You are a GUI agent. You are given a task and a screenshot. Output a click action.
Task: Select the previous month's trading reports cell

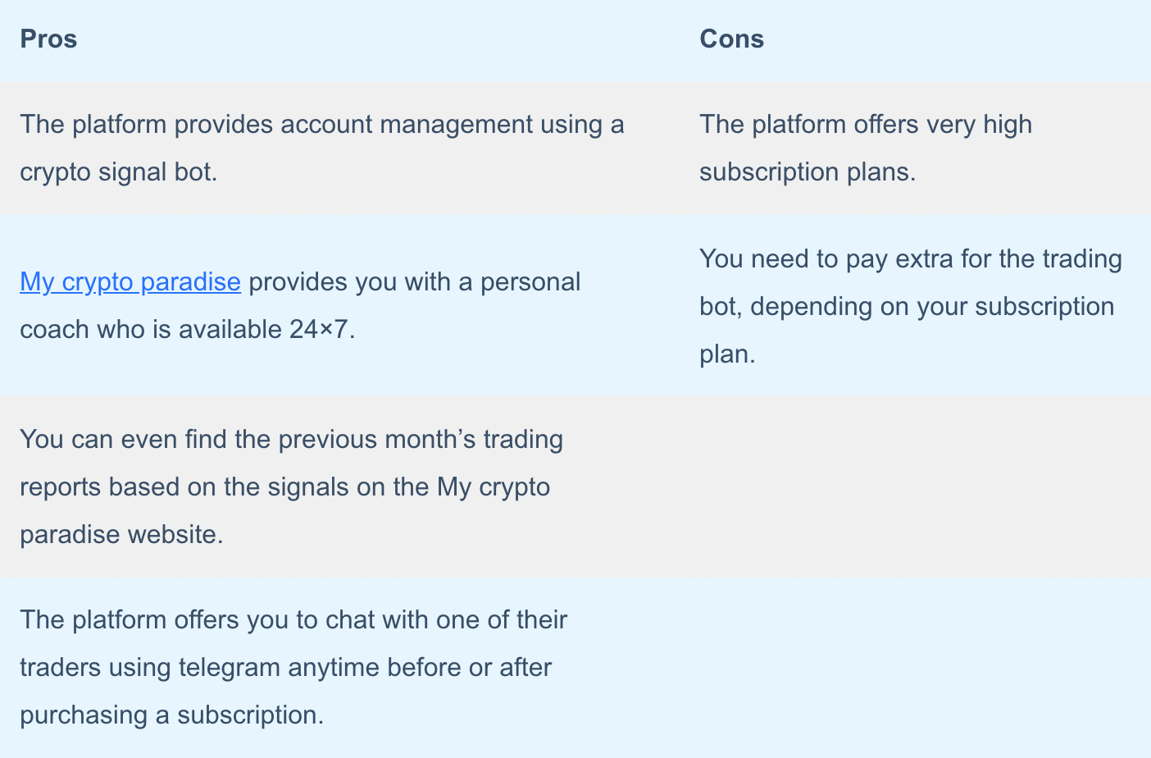point(339,486)
